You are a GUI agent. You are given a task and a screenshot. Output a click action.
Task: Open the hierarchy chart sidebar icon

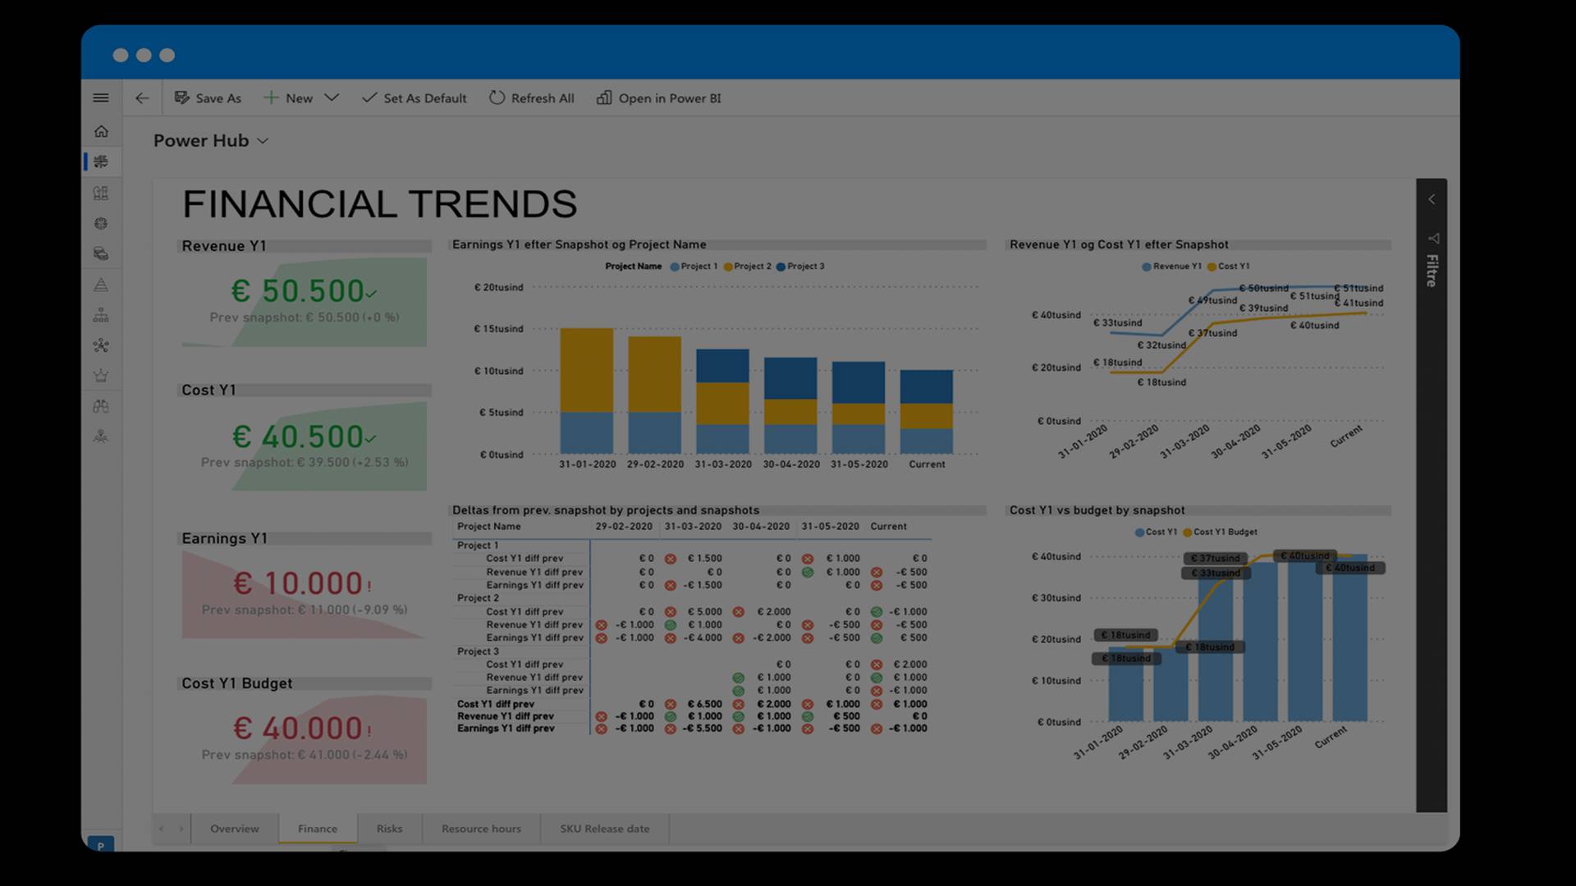tap(101, 315)
